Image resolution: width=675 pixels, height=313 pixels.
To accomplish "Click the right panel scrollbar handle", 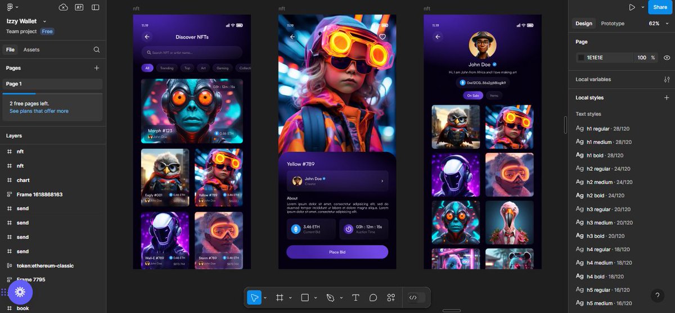I will [x=565, y=125].
